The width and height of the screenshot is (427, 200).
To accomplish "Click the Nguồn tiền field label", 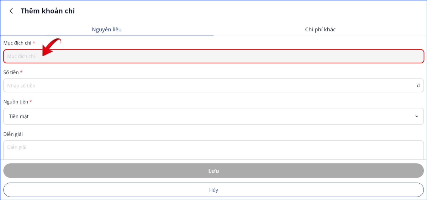I will [x=16, y=102].
